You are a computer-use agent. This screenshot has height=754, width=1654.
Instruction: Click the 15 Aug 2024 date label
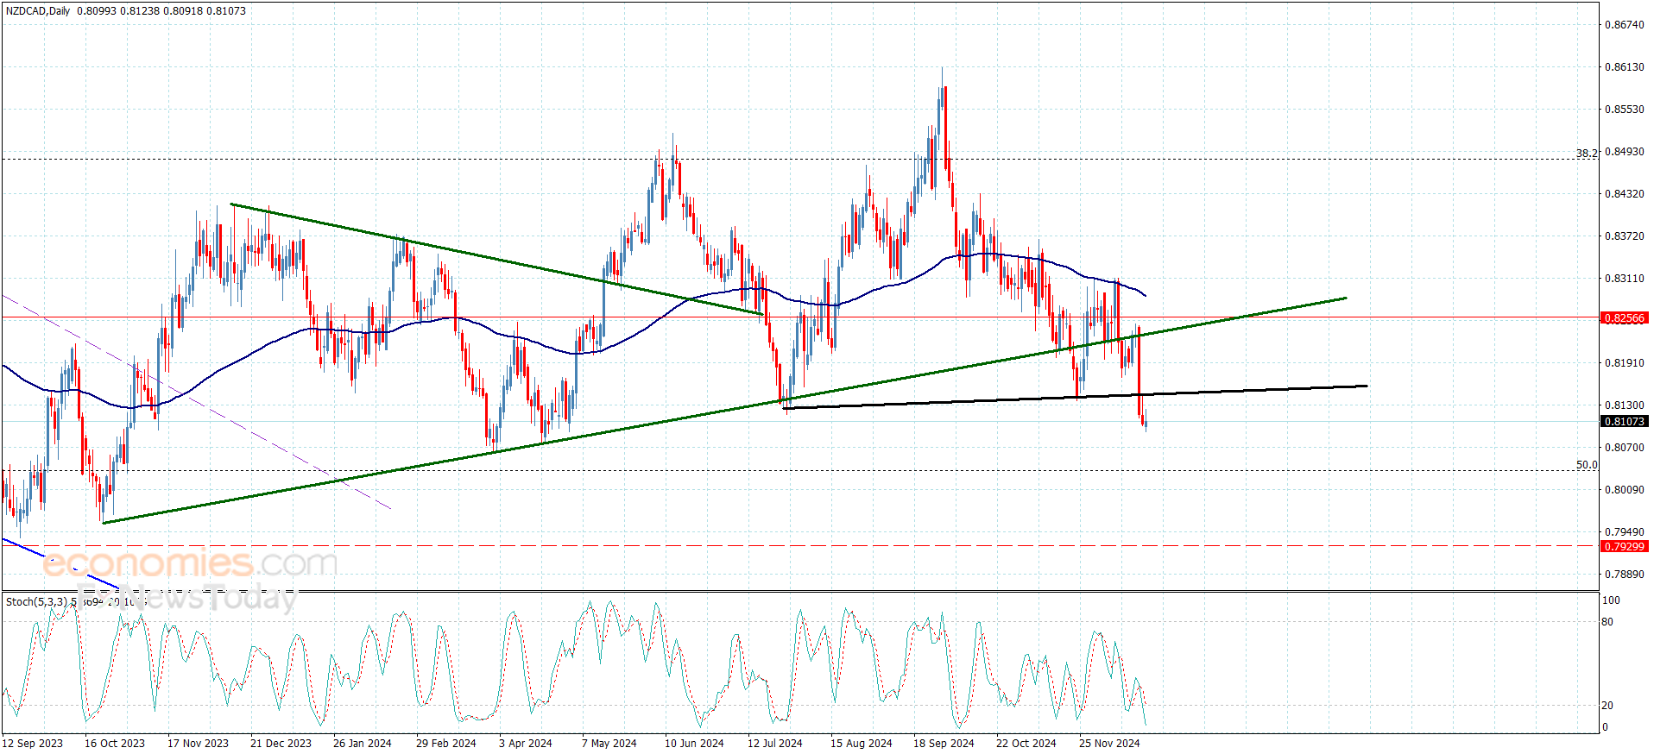pos(862,743)
